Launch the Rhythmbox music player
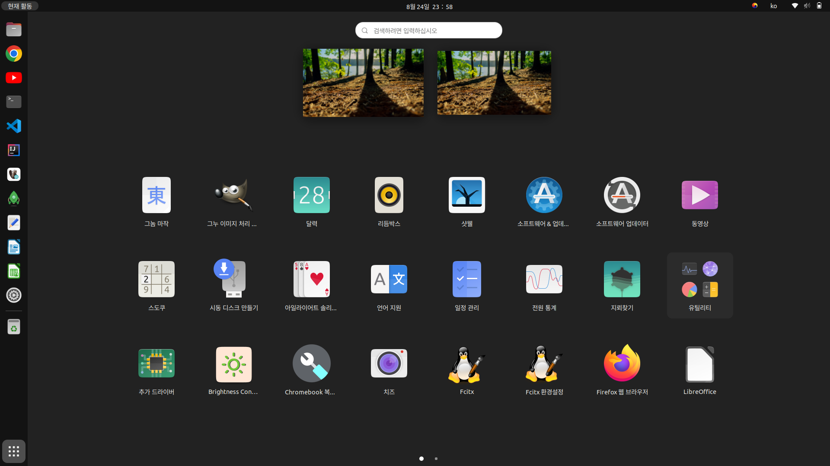The width and height of the screenshot is (830, 466). coord(389,195)
